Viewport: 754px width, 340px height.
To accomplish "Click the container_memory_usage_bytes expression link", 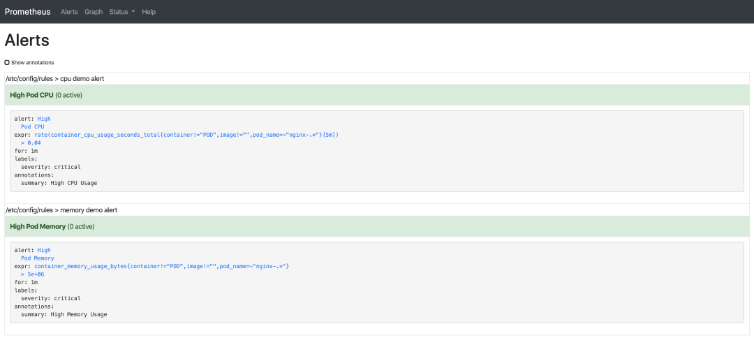I will [161, 266].
